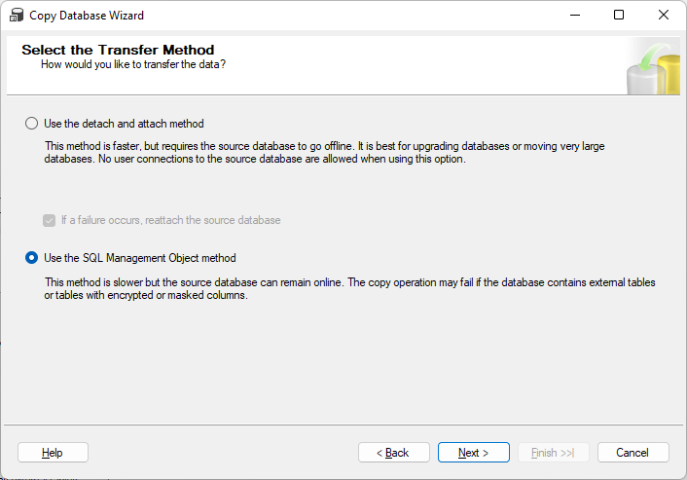The height and width of the screenshot is (480, 687).
Task: Click the Copy Database Wizard title bar icon
Action: tap(16, 16)
